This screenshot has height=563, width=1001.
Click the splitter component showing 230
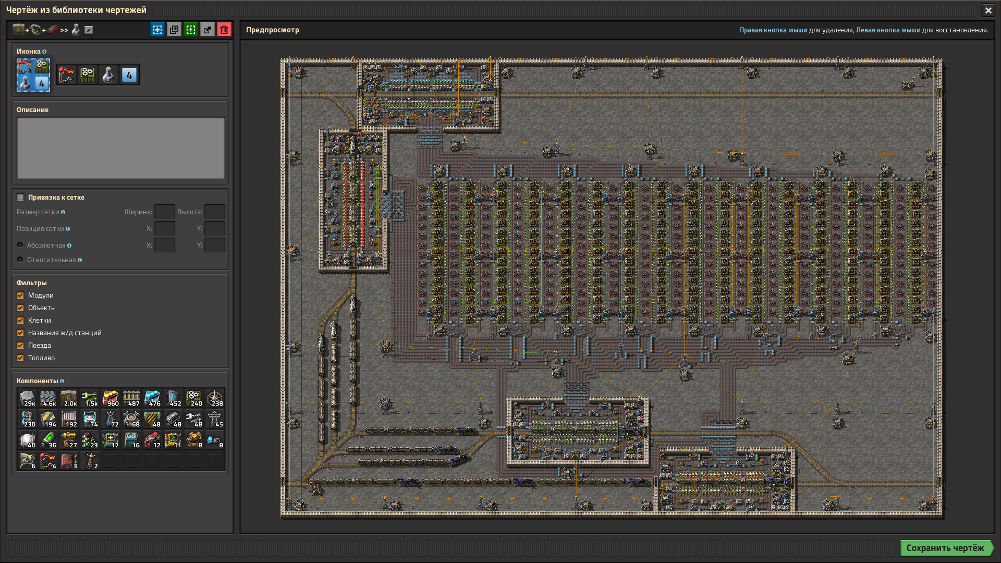pos(27,419)
